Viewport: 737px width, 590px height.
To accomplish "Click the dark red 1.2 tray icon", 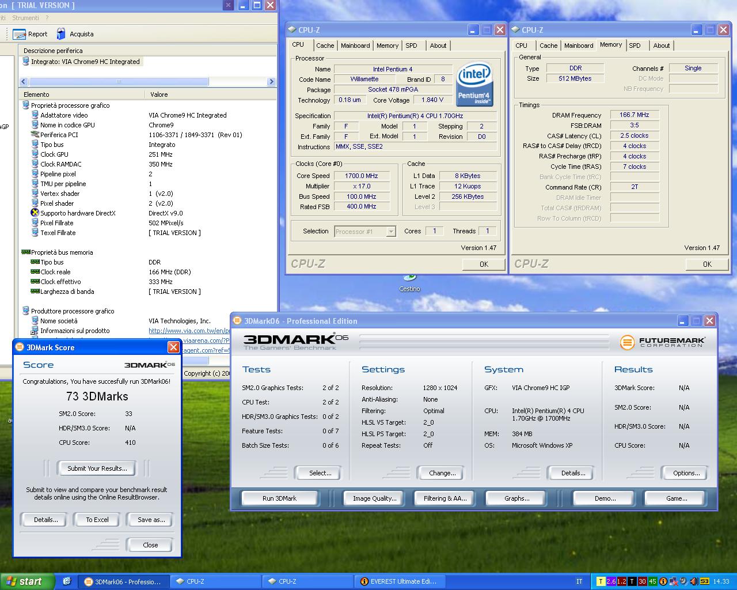I will (x=621, y=581).
